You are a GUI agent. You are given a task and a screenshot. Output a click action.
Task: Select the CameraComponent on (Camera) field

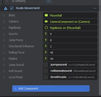(x=70, y=21)
